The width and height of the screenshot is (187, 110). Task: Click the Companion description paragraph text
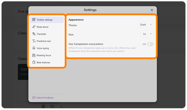102,50
